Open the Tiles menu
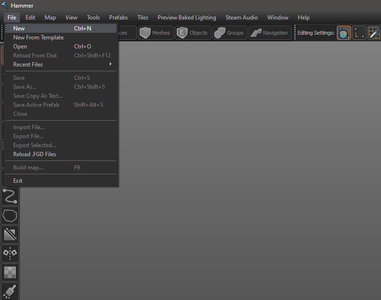 (143, 18)
